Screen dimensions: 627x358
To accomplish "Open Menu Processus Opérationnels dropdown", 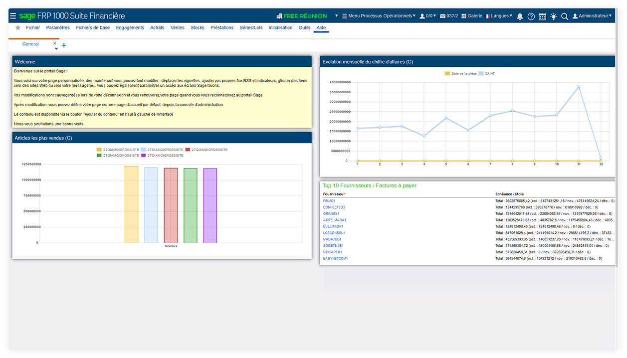I will (379, 16).
